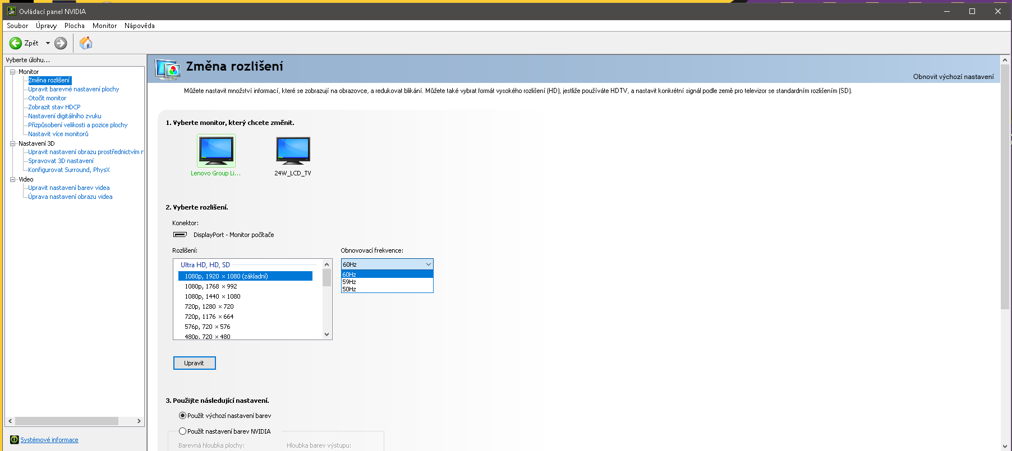Open Úprava nastavení obrazu videa
The width and height of the screenshot is (1012, 451).
tap(70, 197)
